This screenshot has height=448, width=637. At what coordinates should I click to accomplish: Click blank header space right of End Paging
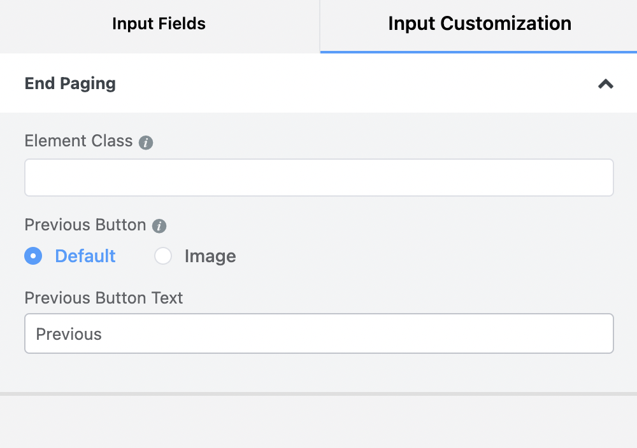pos(350,83)
